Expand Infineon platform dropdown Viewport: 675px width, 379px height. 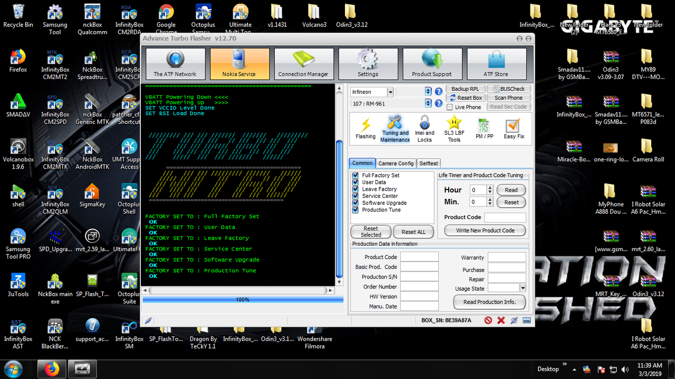tap(390, 92)
